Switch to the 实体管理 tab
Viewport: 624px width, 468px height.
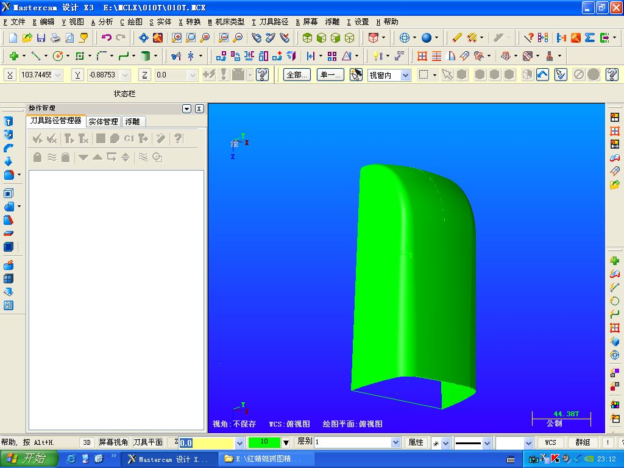pyautogui.click(x=103, y=121)
